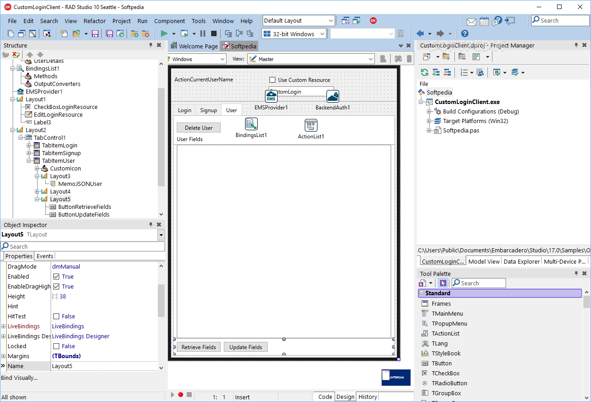Click the red DX icon in toolbar
Screen dimensions: 591x402
[x=373, y=20]
